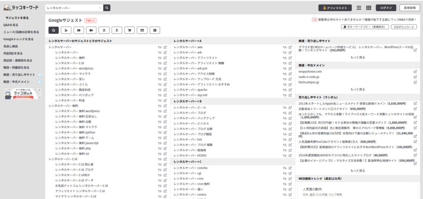Click もっと見る under 関連：売り出し中サイト
Image resolution: width=423 pixels, height=199 pixels.
point(358,57)
